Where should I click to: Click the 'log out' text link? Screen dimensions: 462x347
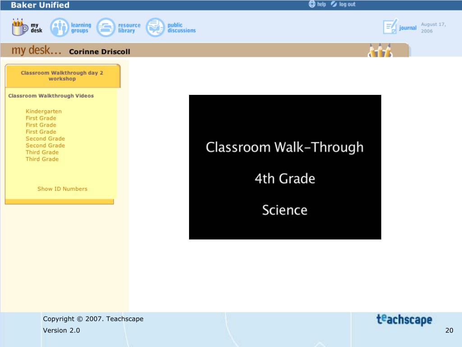click(x=347, y=4)
